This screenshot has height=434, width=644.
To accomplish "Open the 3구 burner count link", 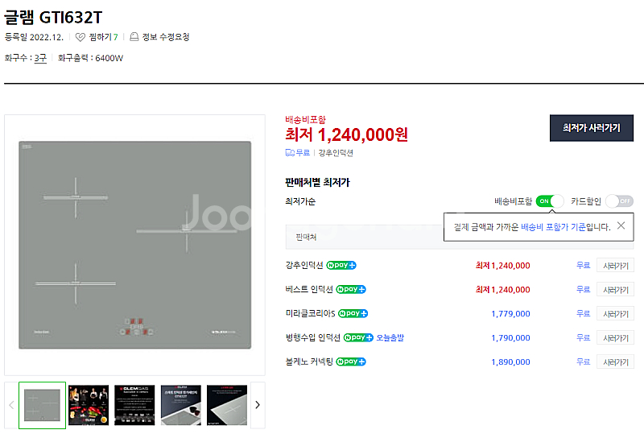I will (40, 58).
